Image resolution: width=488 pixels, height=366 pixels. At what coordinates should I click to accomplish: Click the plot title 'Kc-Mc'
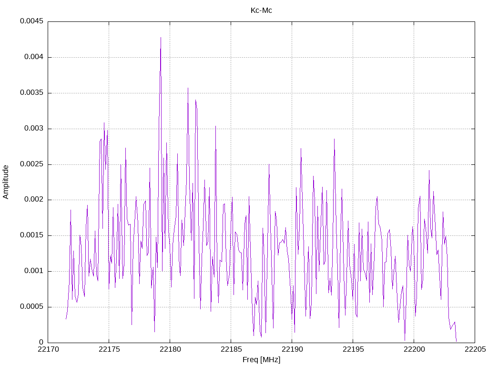tap(261, 10)
